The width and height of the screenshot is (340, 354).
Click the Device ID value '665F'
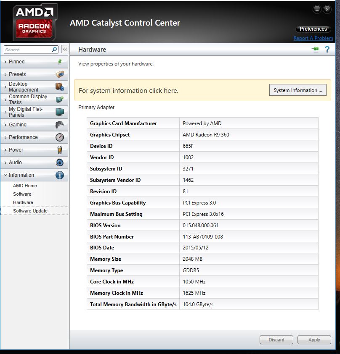click(188, 146)
